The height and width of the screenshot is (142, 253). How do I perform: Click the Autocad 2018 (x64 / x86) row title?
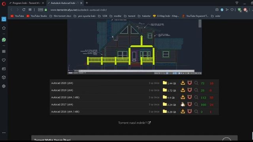click(65, 97)
